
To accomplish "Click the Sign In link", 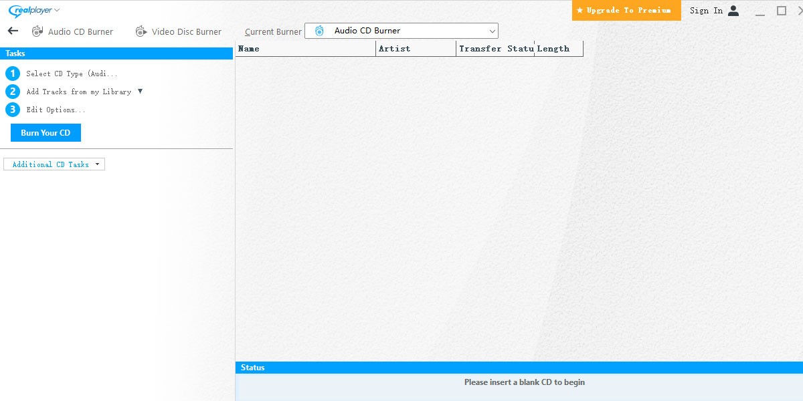I will pos(707,10).
